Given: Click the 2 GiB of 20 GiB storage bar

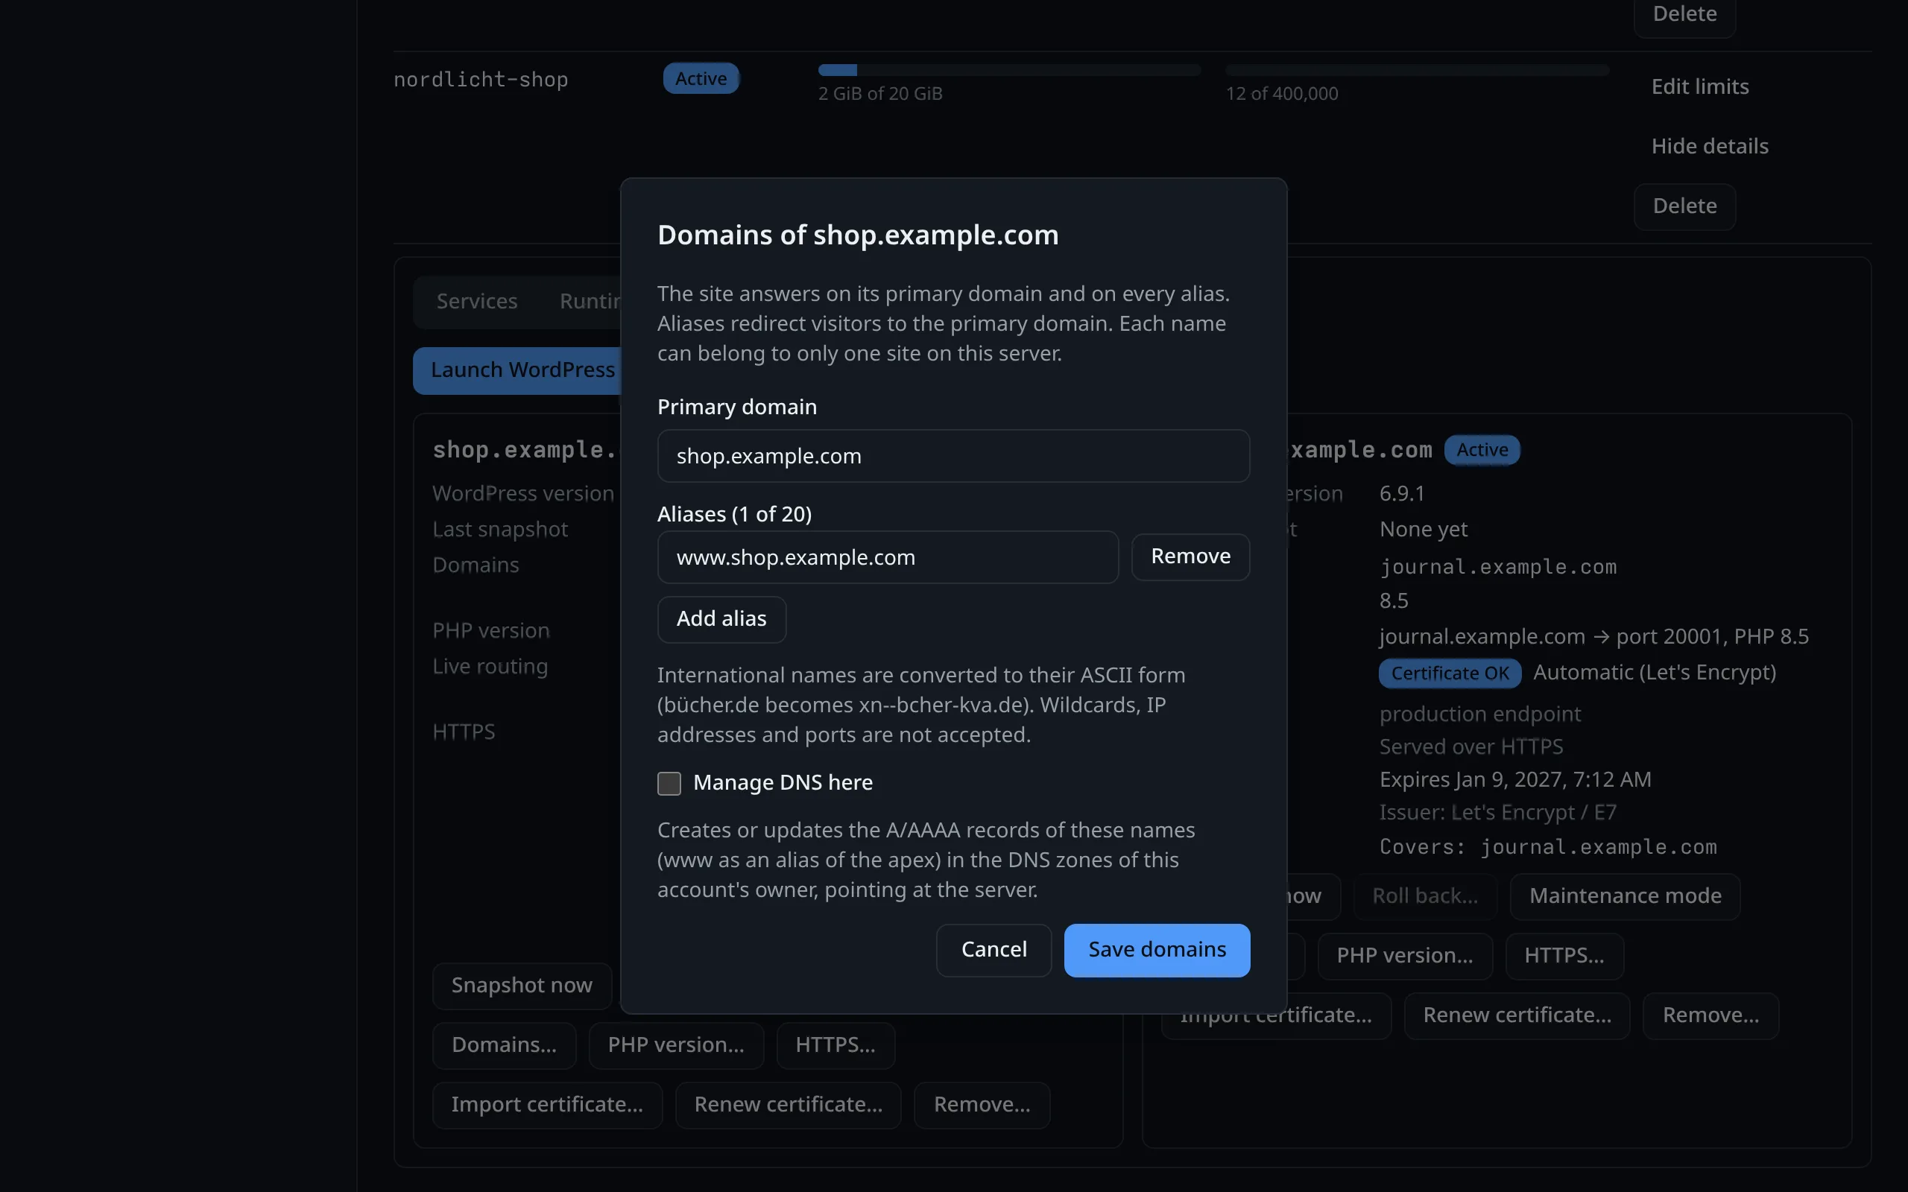Looking at the screenshot, I should coord(1009,70).
